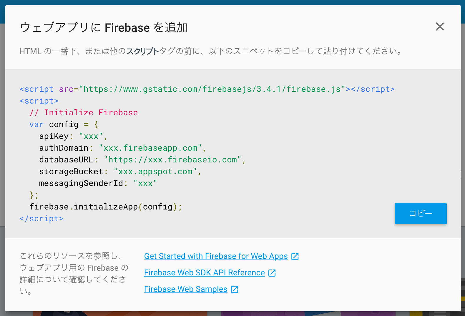Click the firebase.initializeApp(config) line

tap(106, 207)
